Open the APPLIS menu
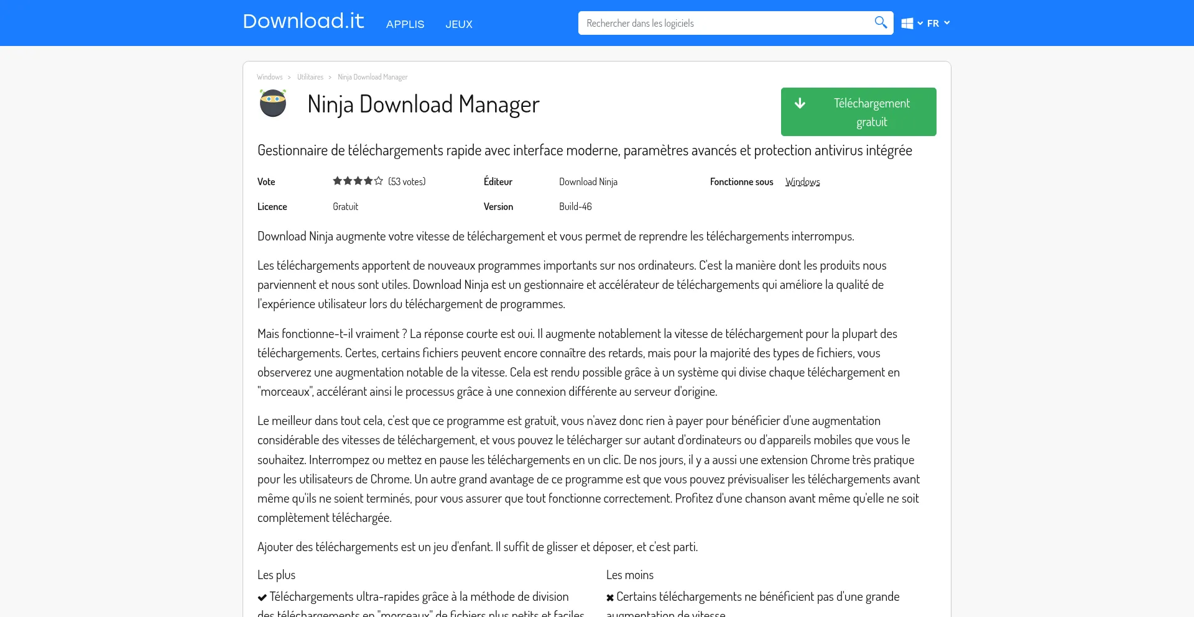This screenshot has width=1194, height=617. 405,24
